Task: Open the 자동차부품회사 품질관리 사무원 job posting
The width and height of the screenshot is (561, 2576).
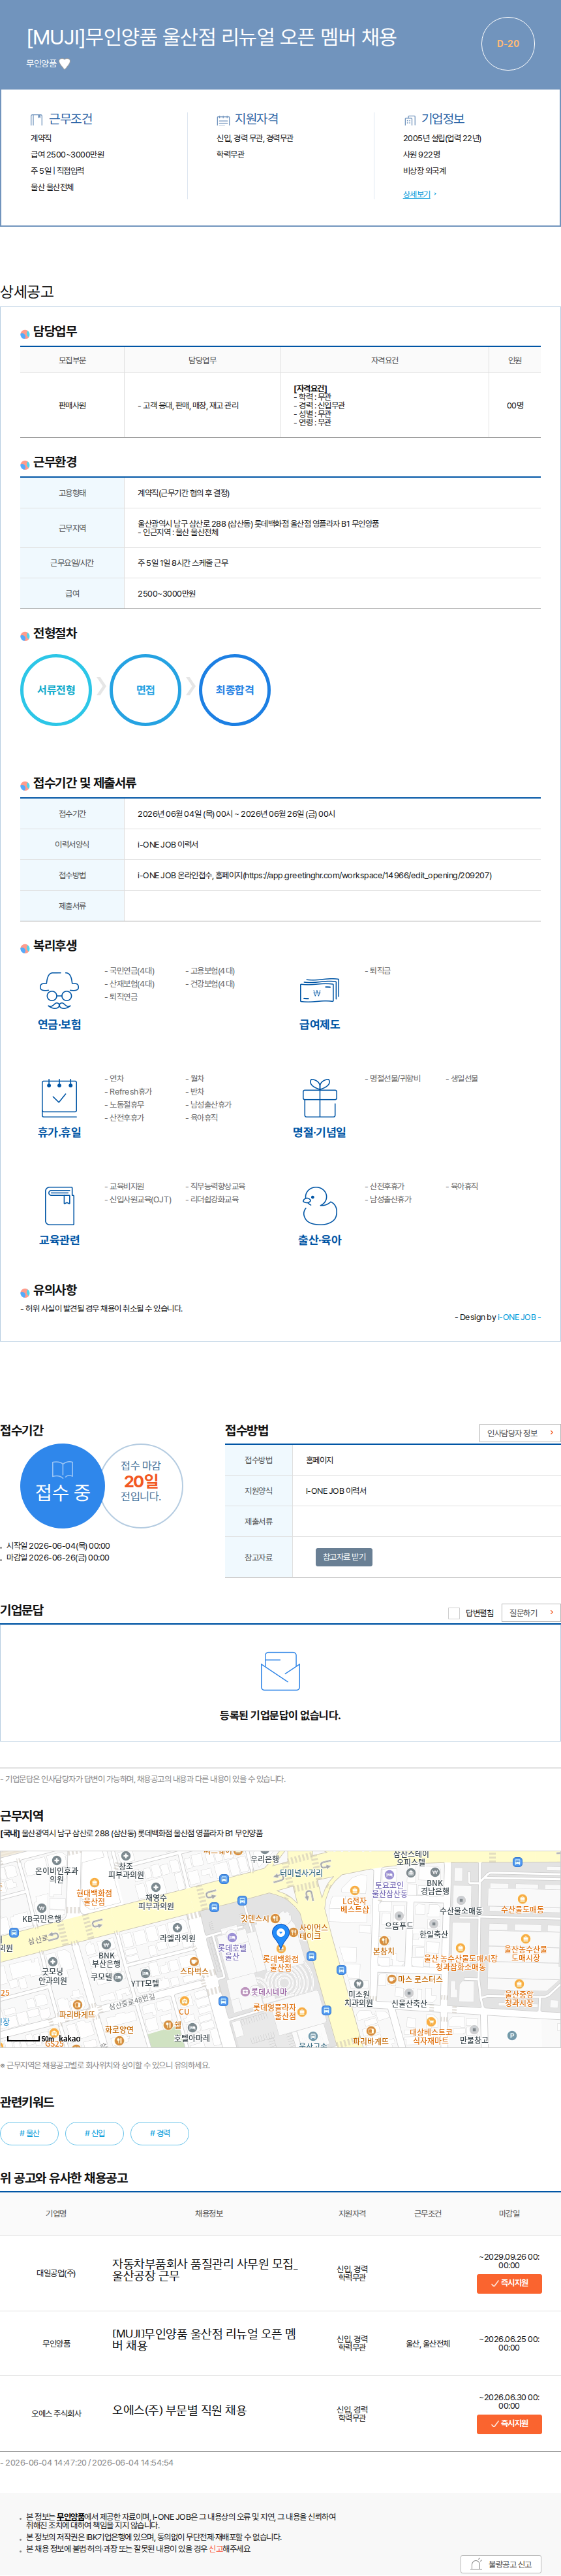Action: coord(205,2269)
